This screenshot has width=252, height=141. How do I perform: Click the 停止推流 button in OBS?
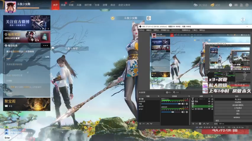coord(233,99)
